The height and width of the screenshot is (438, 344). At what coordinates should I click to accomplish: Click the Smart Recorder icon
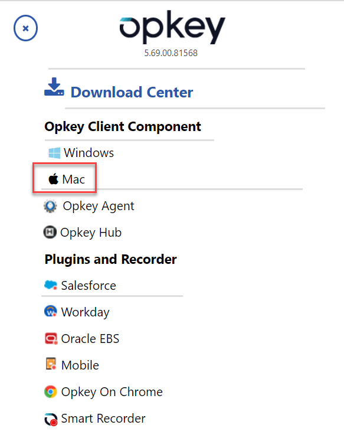[51, 419]
